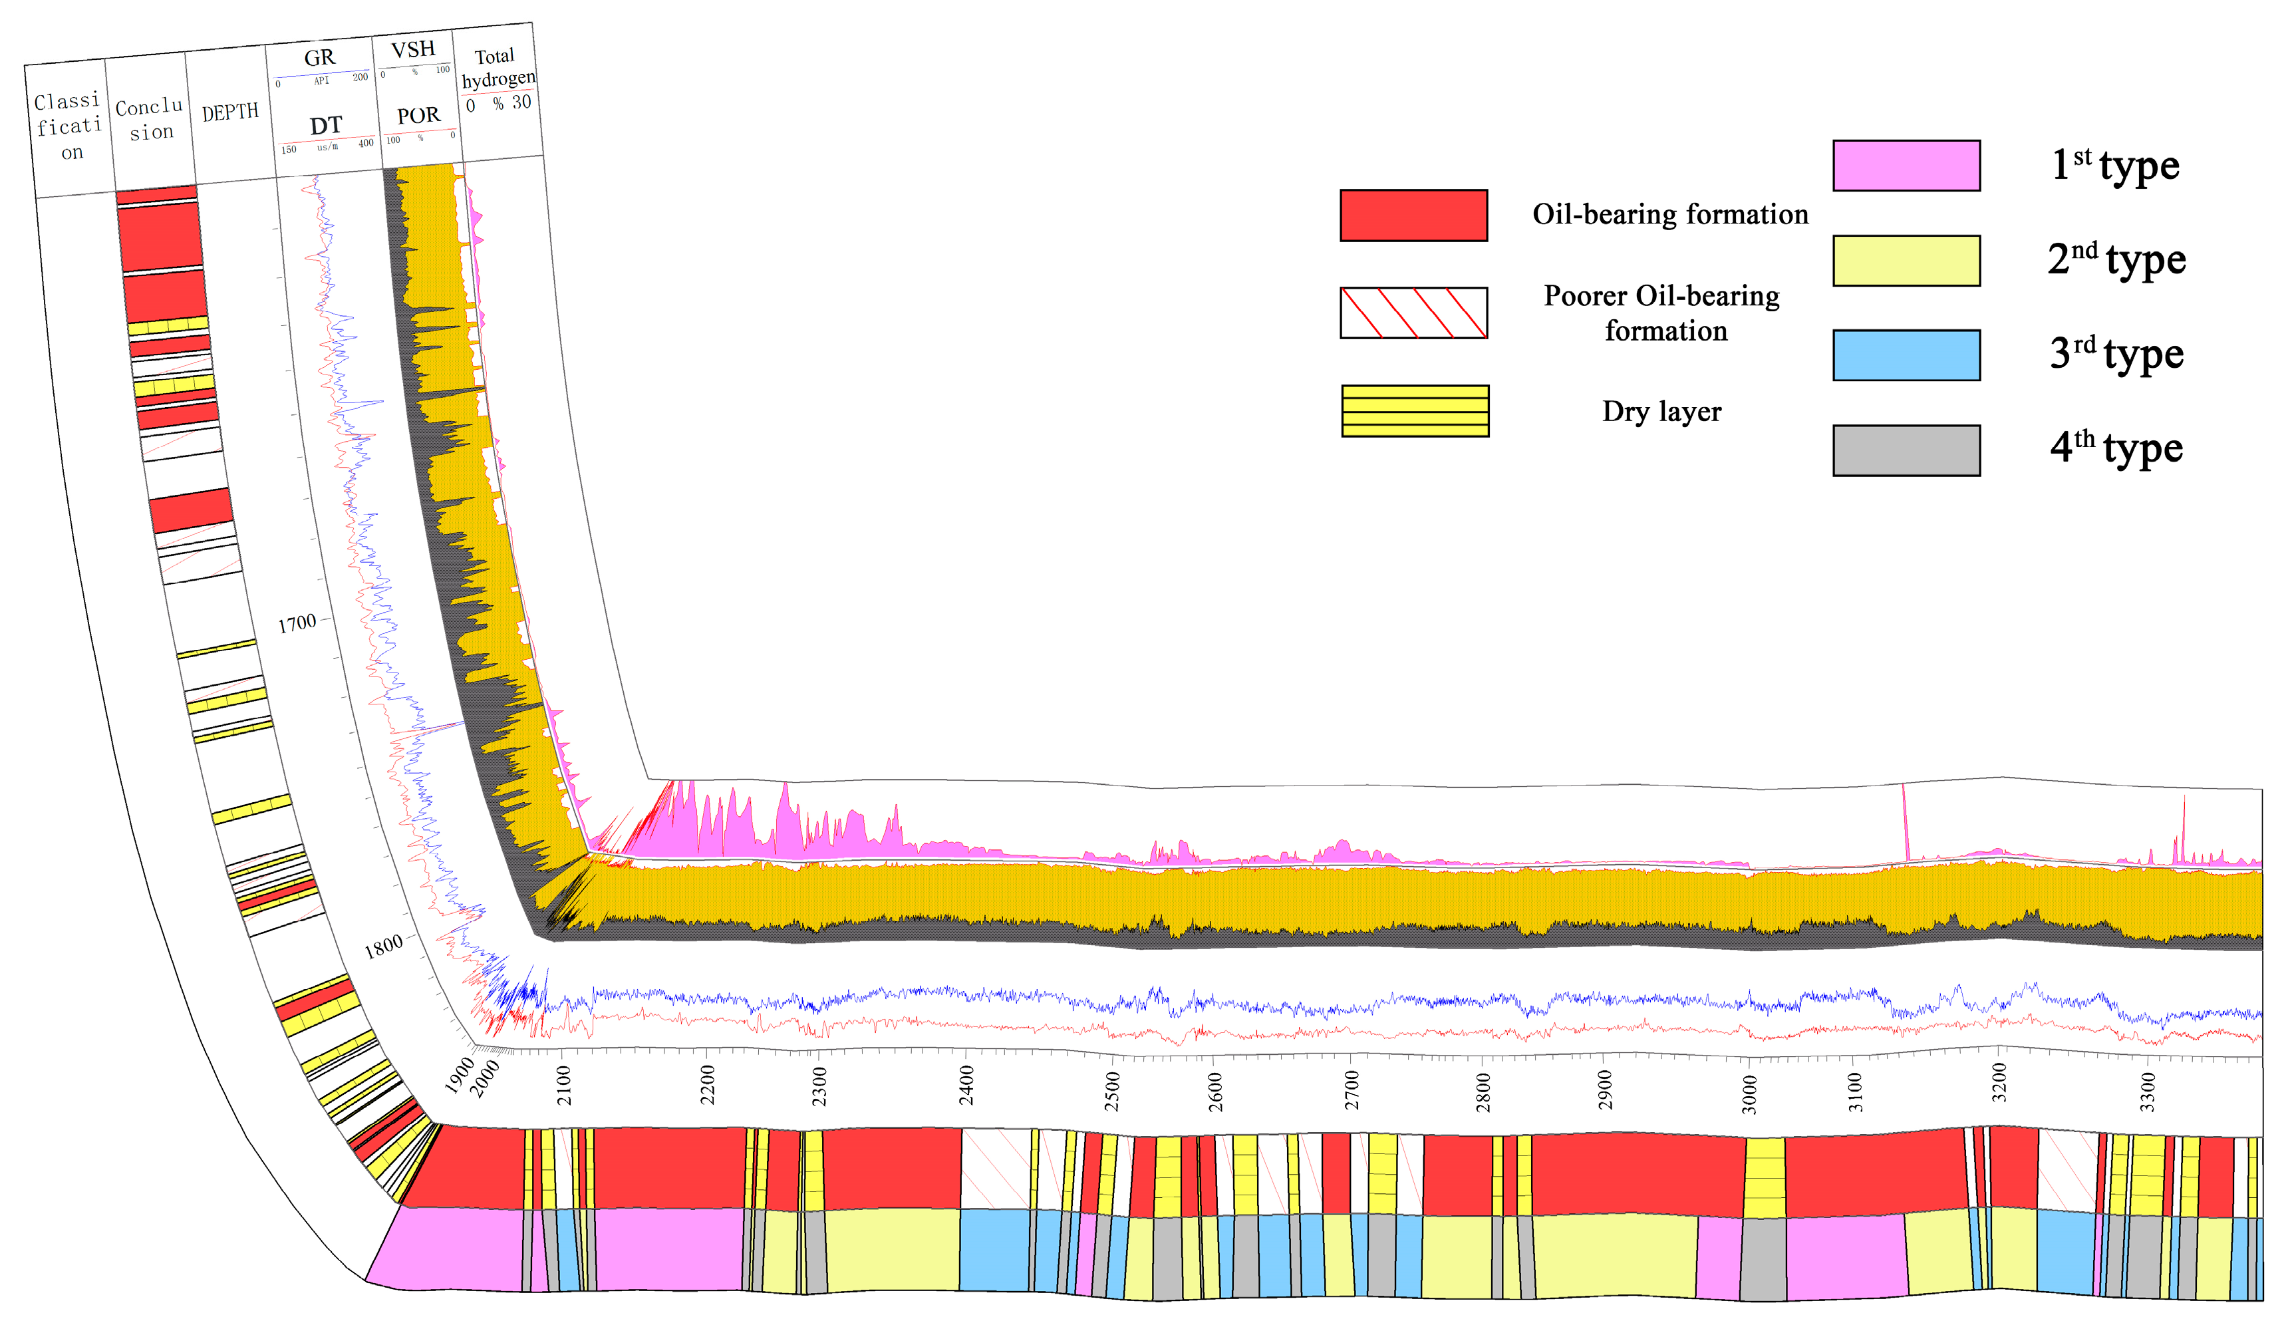Click the '400' DT scale maximum

point(366,144)
